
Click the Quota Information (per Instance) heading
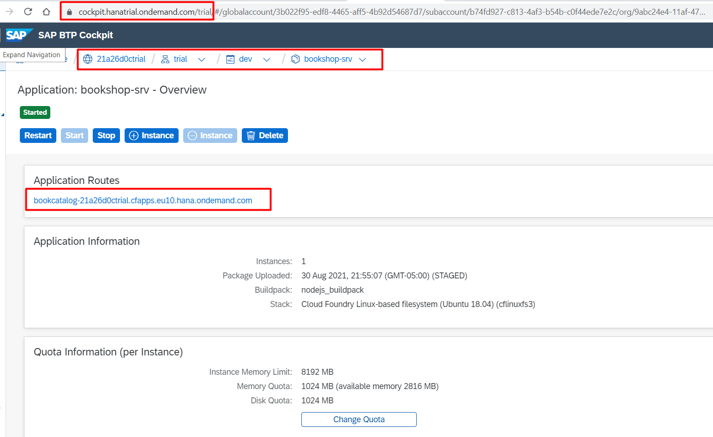(108, 352)
